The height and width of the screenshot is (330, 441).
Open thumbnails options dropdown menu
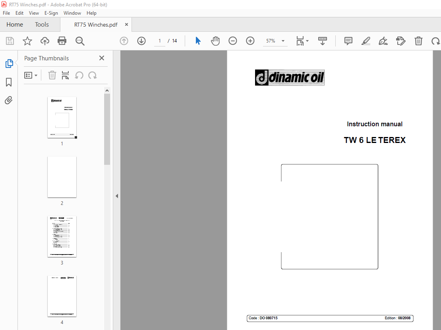click(x=31, y=75)
